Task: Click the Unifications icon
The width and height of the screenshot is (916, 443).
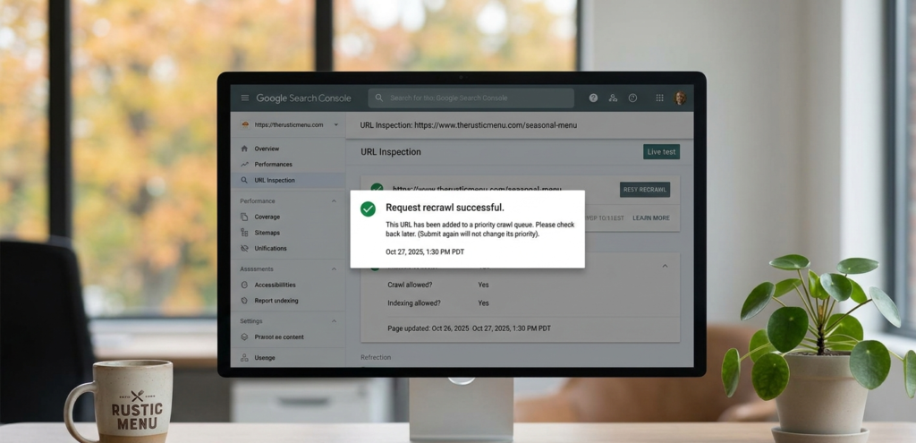Action: pyautogui.click(x=244, y=249)
